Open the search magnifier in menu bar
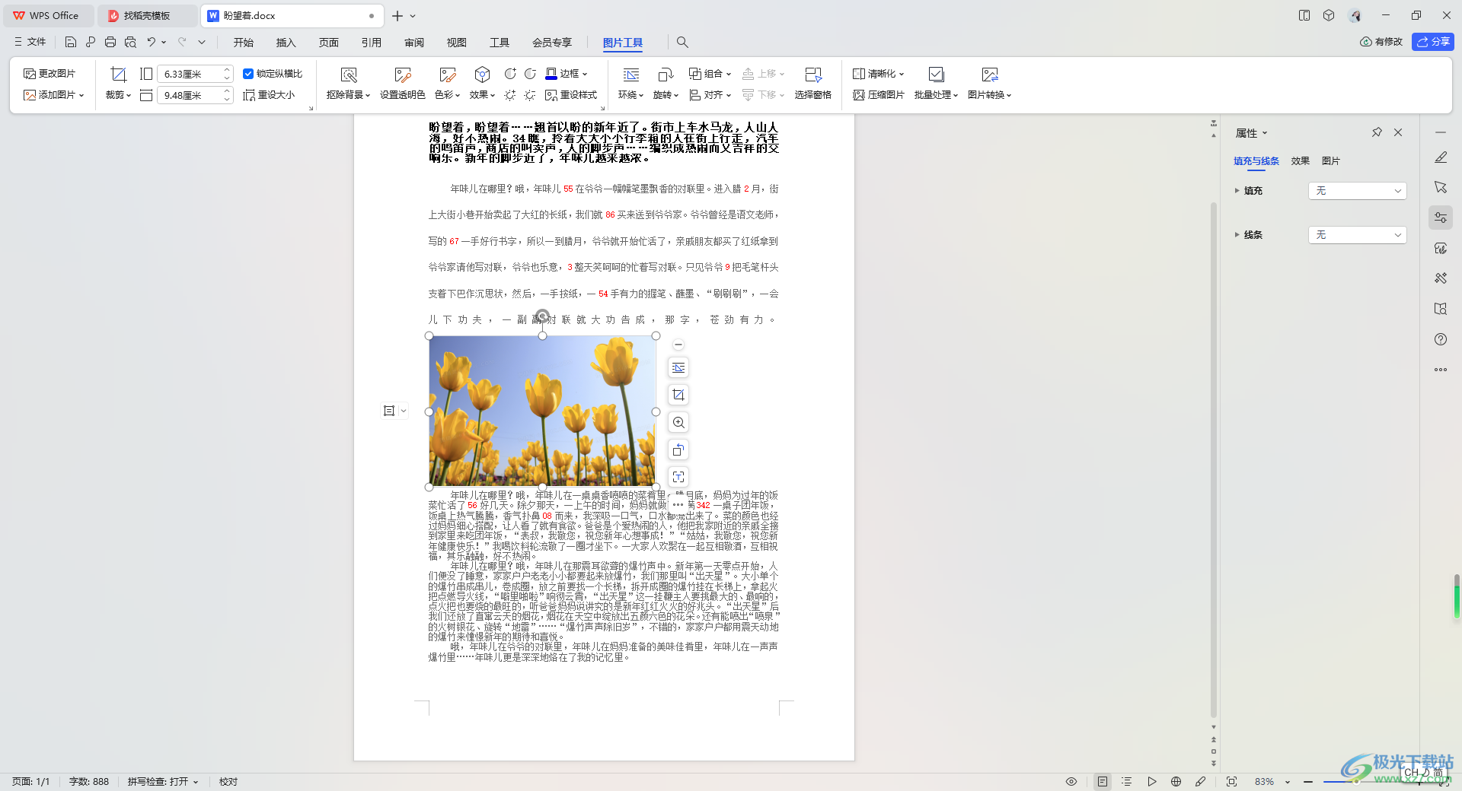The image size is (1462, 791). (682, 42)
